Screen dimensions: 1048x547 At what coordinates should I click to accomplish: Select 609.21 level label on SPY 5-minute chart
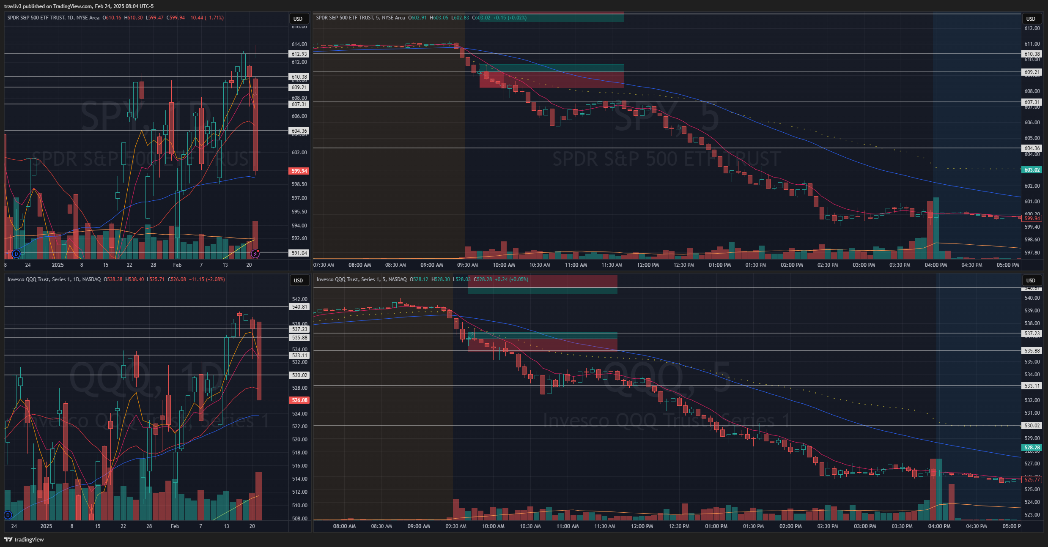click(x=1032, y=72)
